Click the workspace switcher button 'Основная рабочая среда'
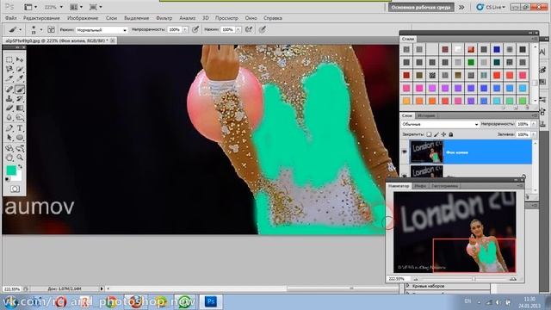This screenshot has height=310, width=551. 421,7
